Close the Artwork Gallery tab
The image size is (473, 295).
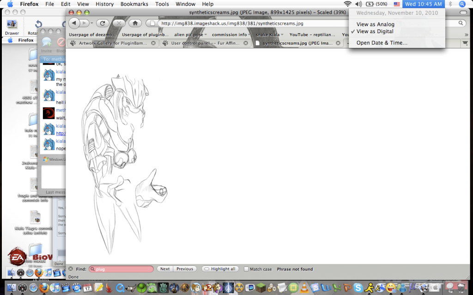coord(153,43)
